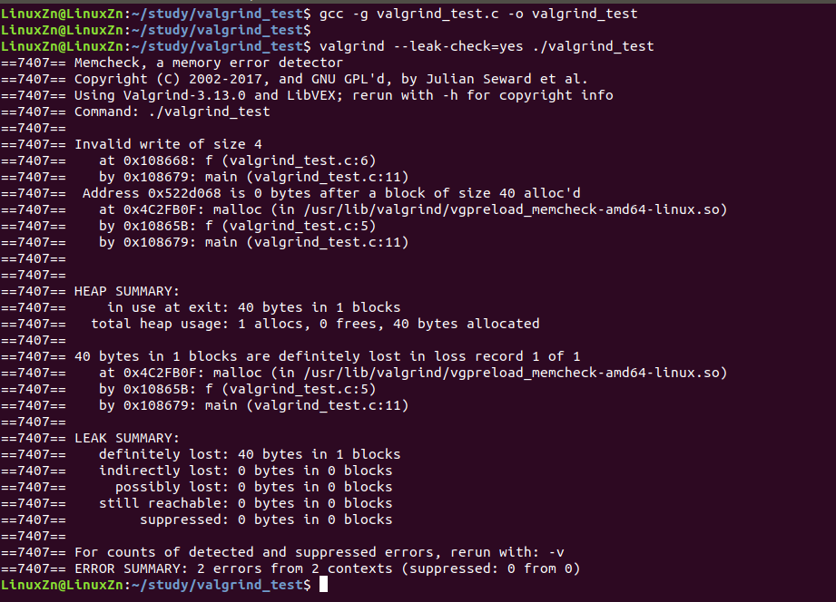
Task: Click the Copyright 2002-2017 Julian Seward line
Action: [331, 79]
